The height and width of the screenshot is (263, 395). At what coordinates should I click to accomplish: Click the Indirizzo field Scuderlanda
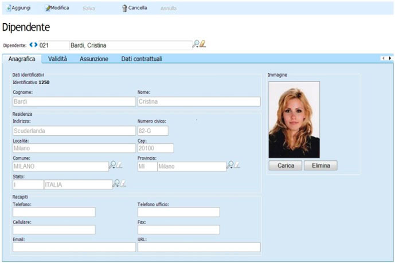click(75, 131)
